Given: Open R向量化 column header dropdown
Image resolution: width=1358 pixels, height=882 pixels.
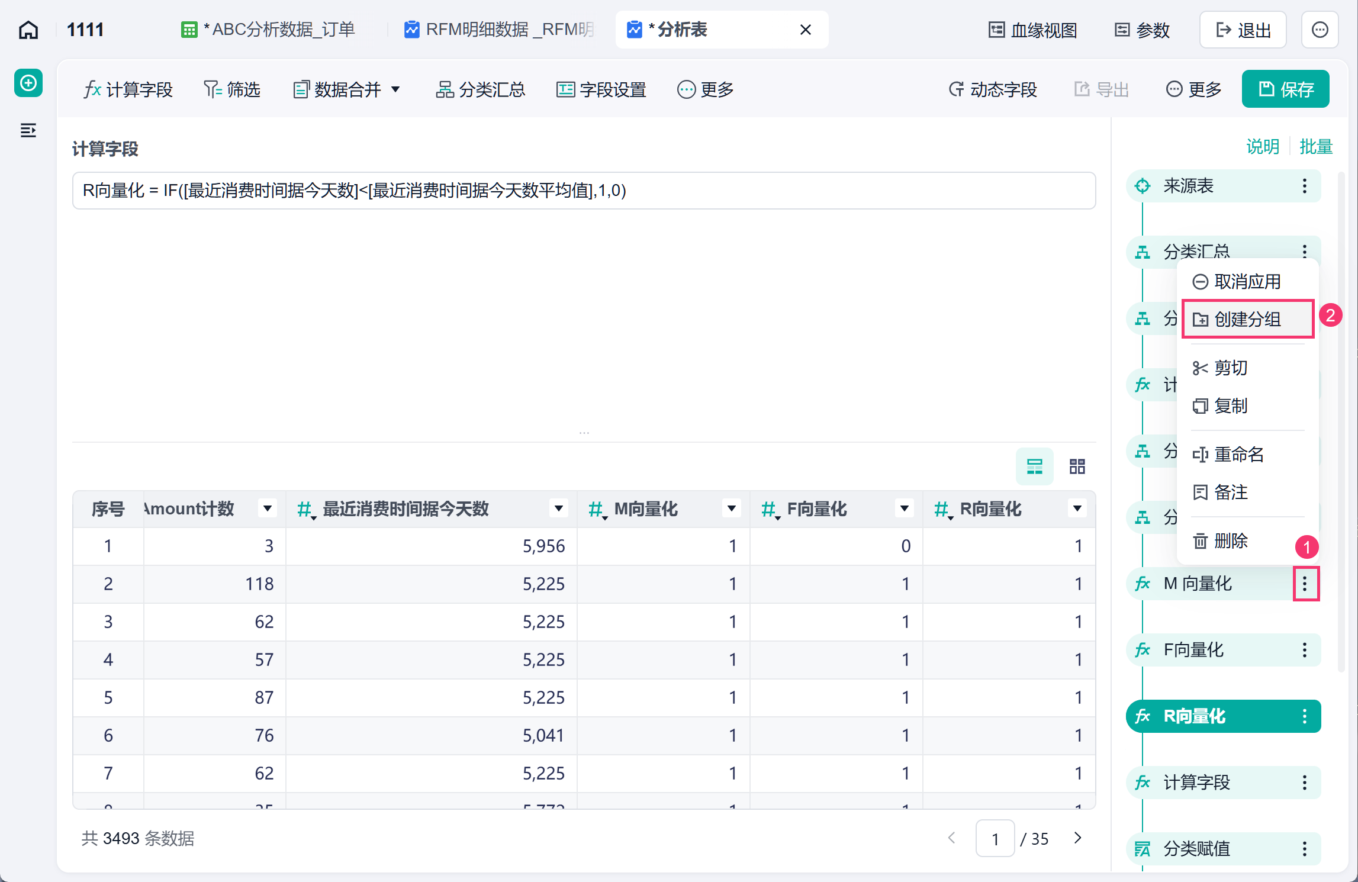Looking at the screenshot, I should pyautogui.click(x=1077, y=508).
